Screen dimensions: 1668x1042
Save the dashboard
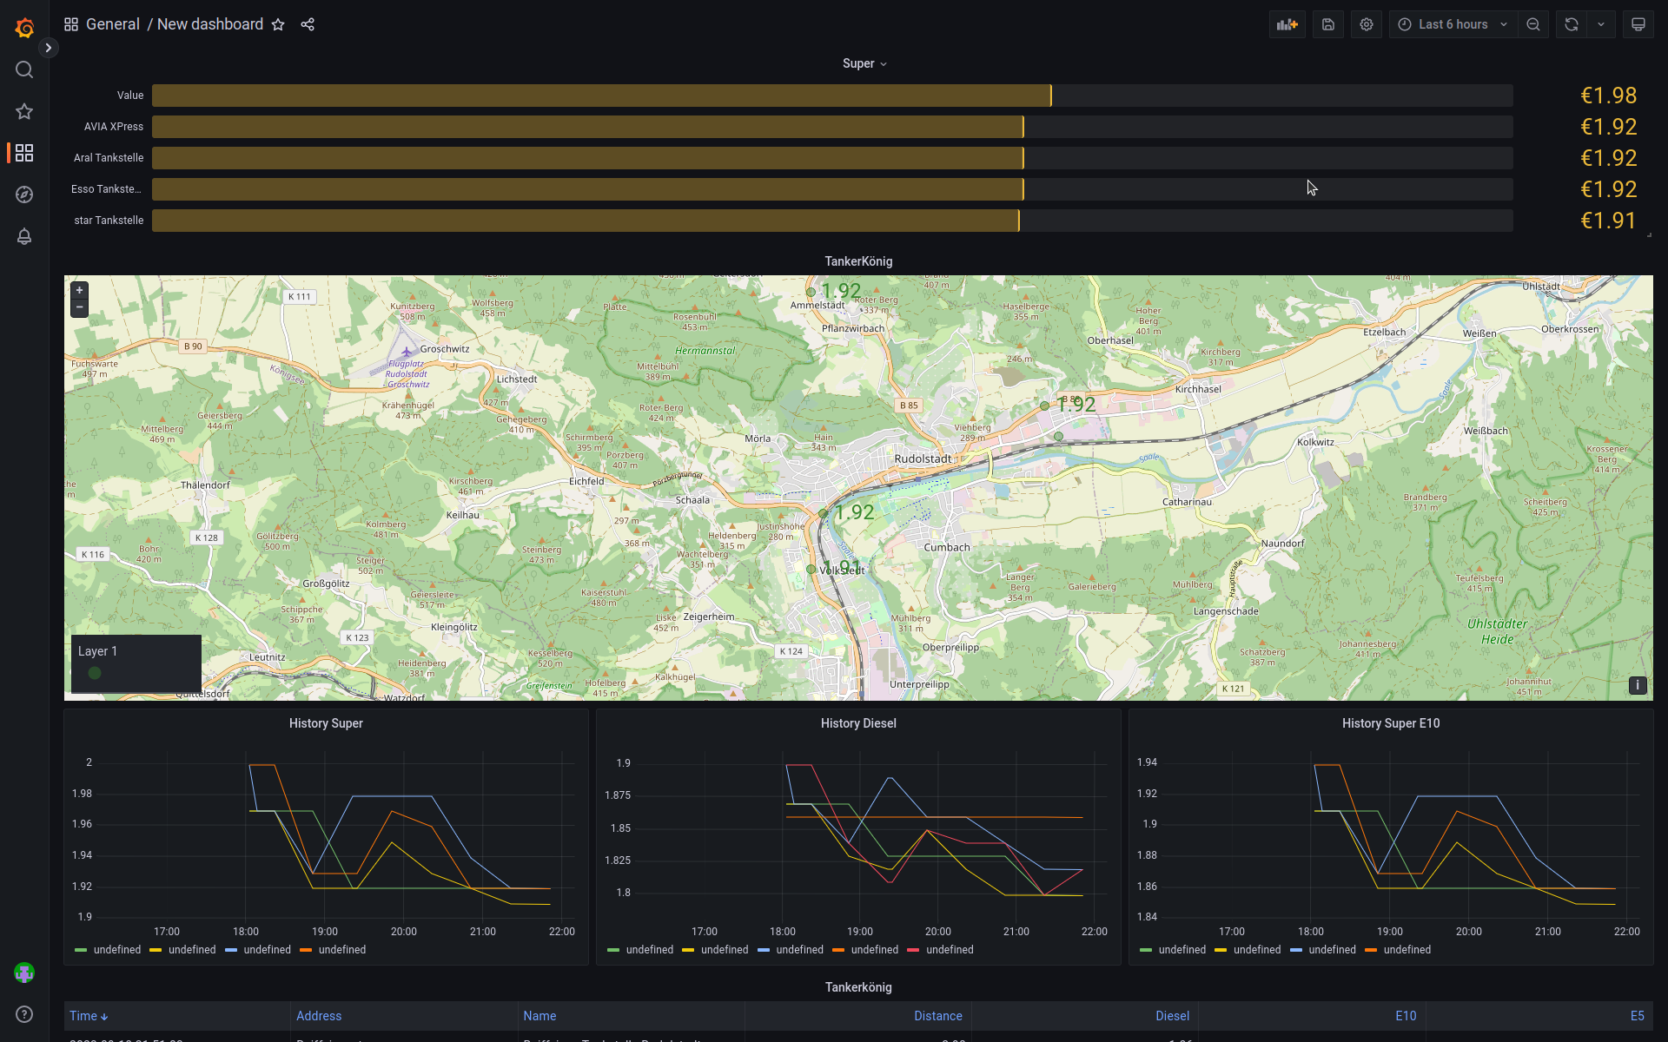coord(1328,24)
